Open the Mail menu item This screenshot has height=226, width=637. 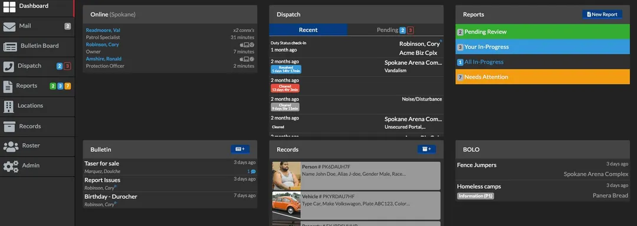coord(37,26)
